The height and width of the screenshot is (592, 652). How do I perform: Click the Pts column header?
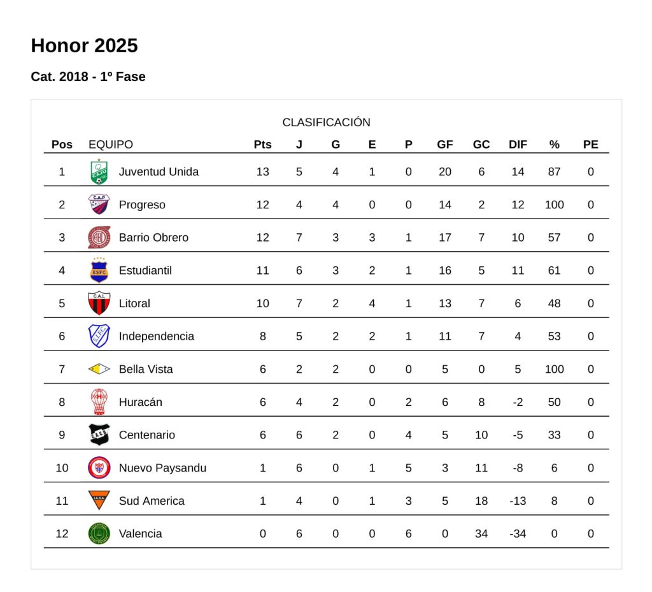tap(262, 145)
